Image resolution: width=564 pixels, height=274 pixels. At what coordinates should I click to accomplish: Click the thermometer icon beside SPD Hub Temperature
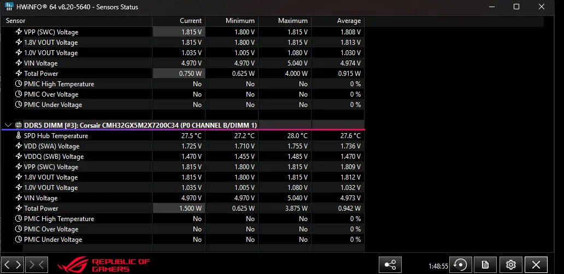point(19,136)
